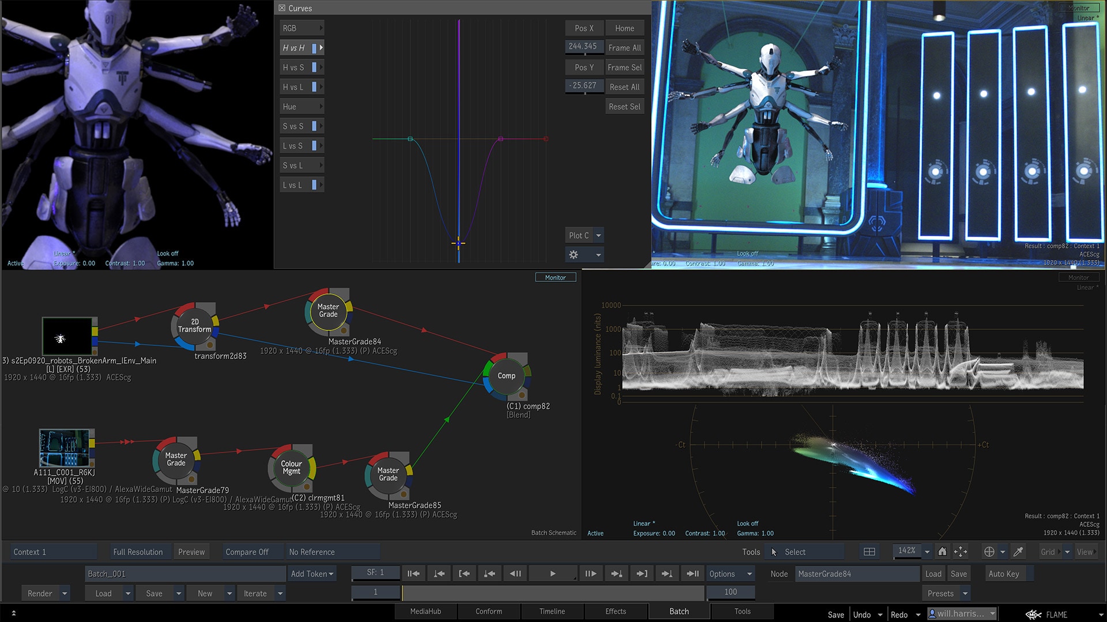Toggle the L vs L curve indicator
The width and height of the screenshot is (1107, 622).
pos(314,185)
